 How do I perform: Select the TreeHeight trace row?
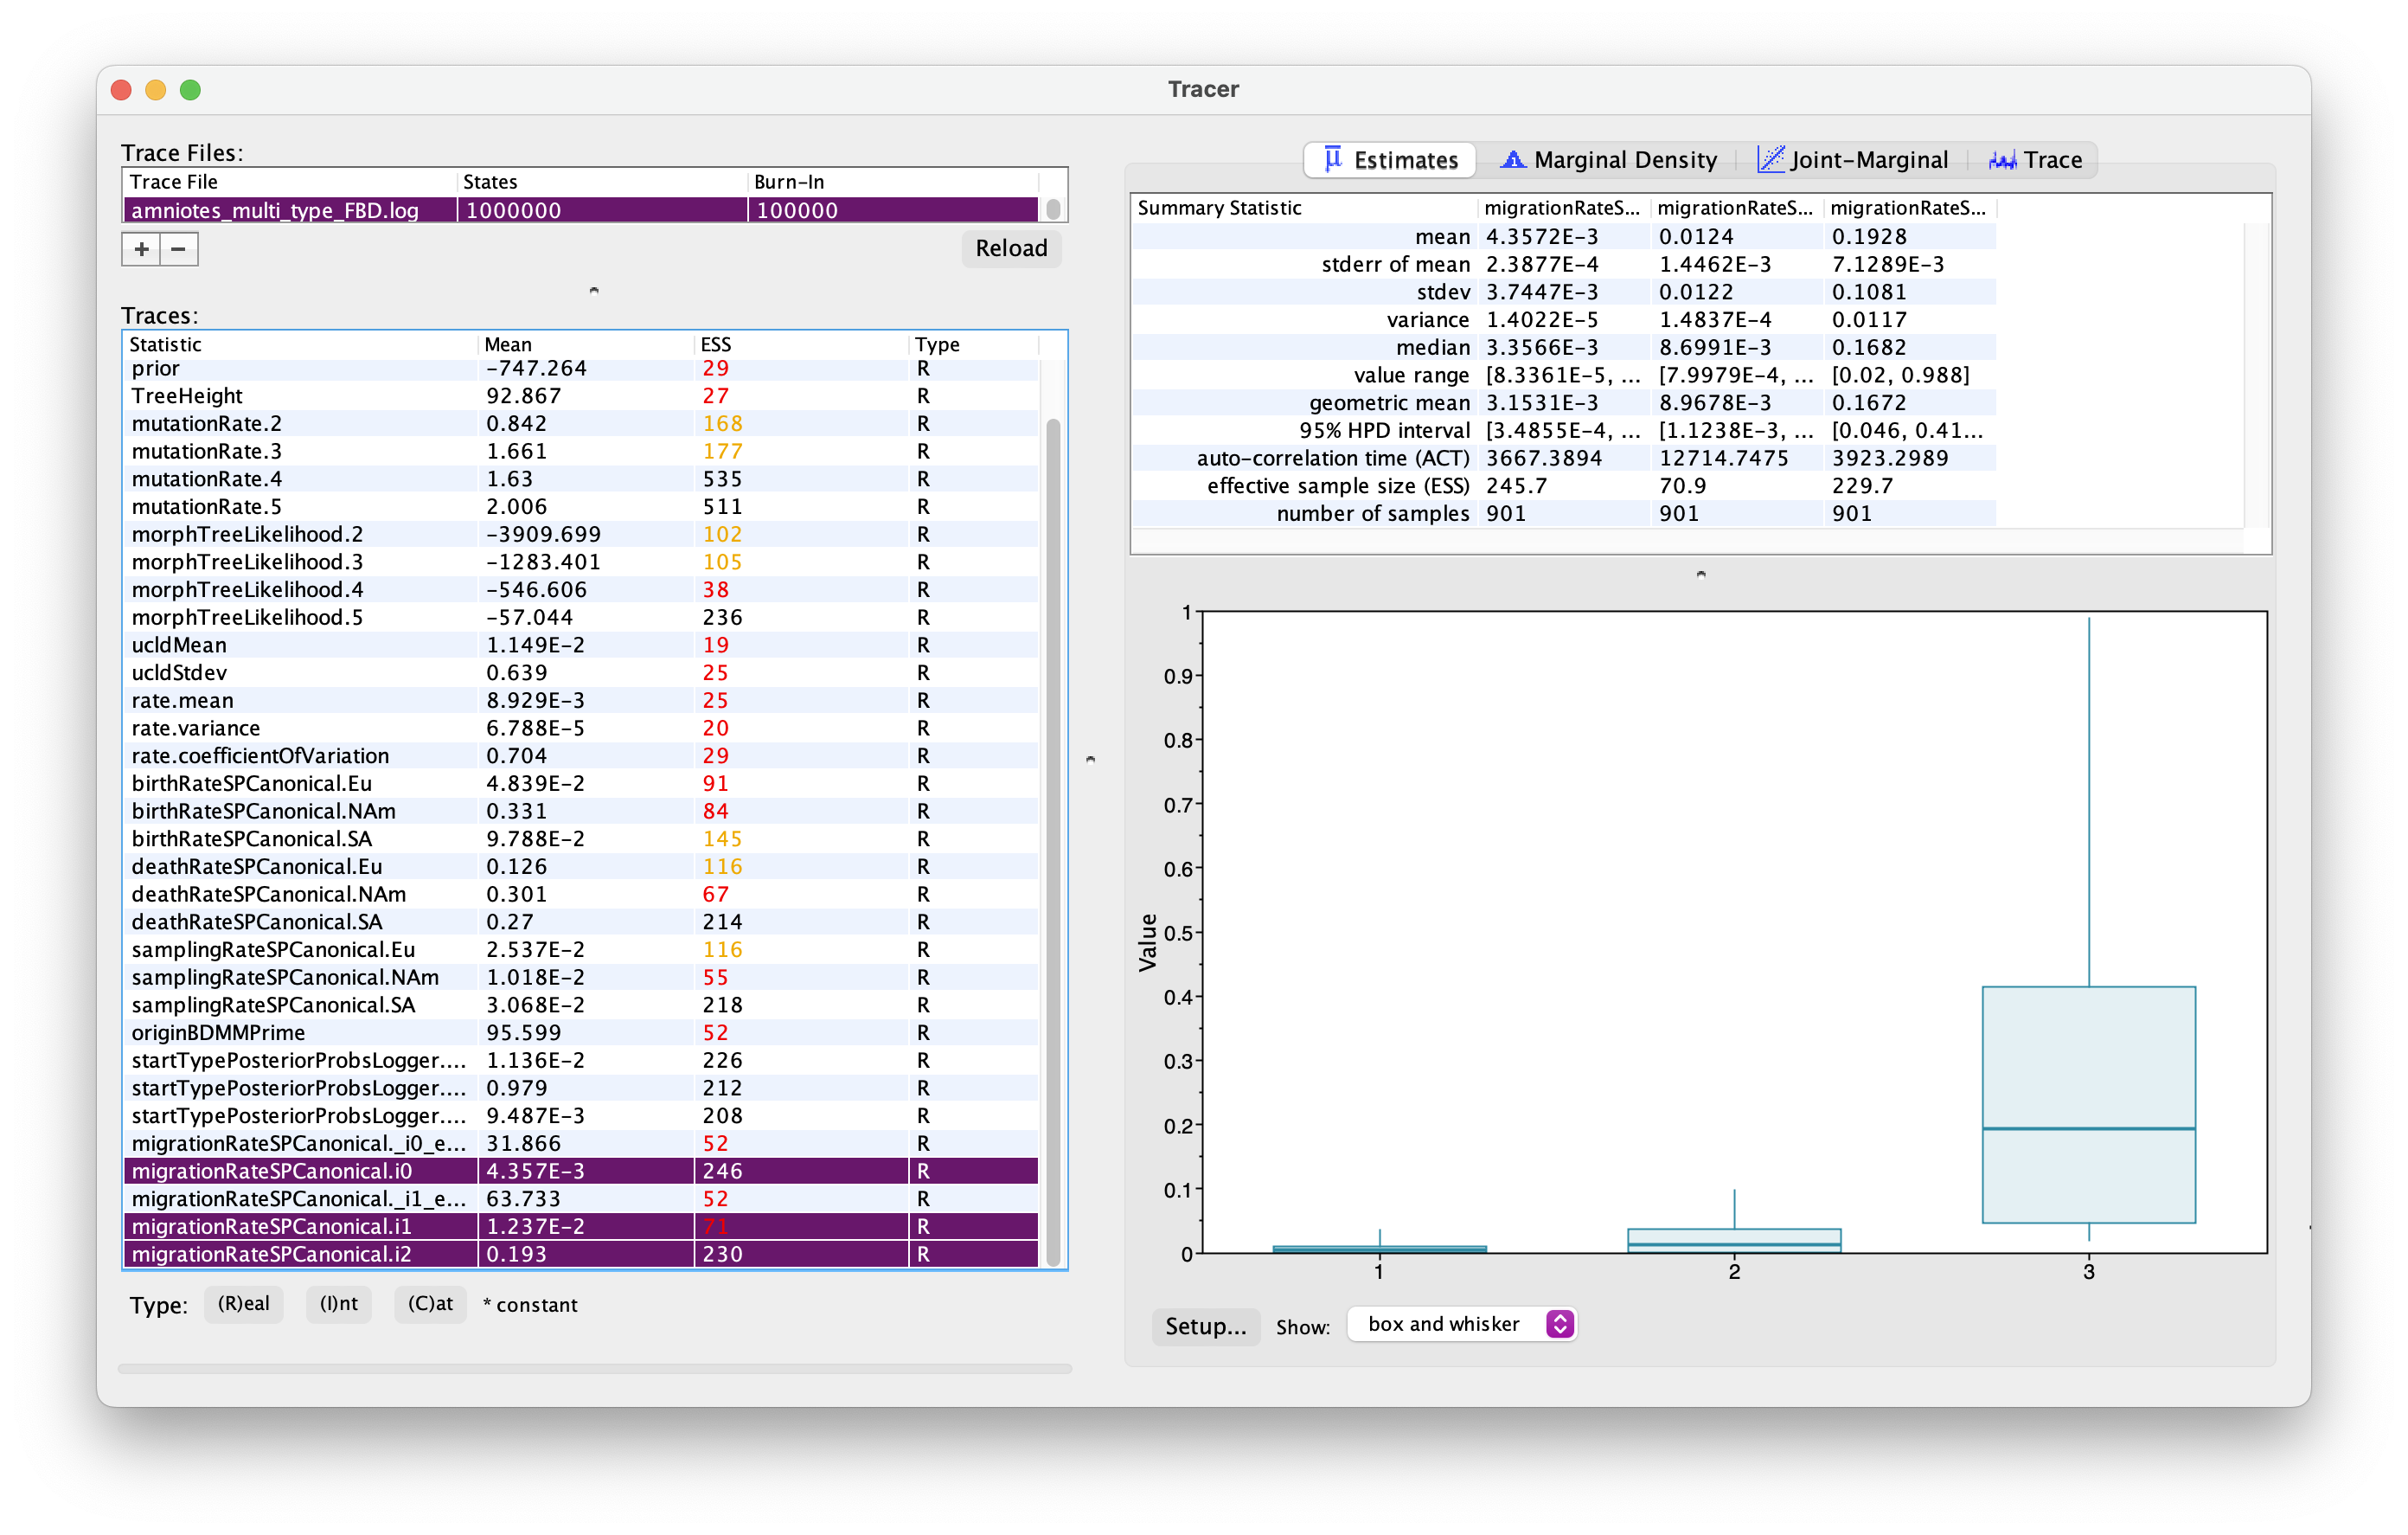point(580,396)
